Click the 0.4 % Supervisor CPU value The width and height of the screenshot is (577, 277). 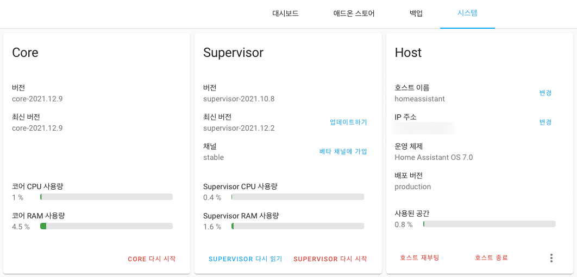[x=212, y=197]
